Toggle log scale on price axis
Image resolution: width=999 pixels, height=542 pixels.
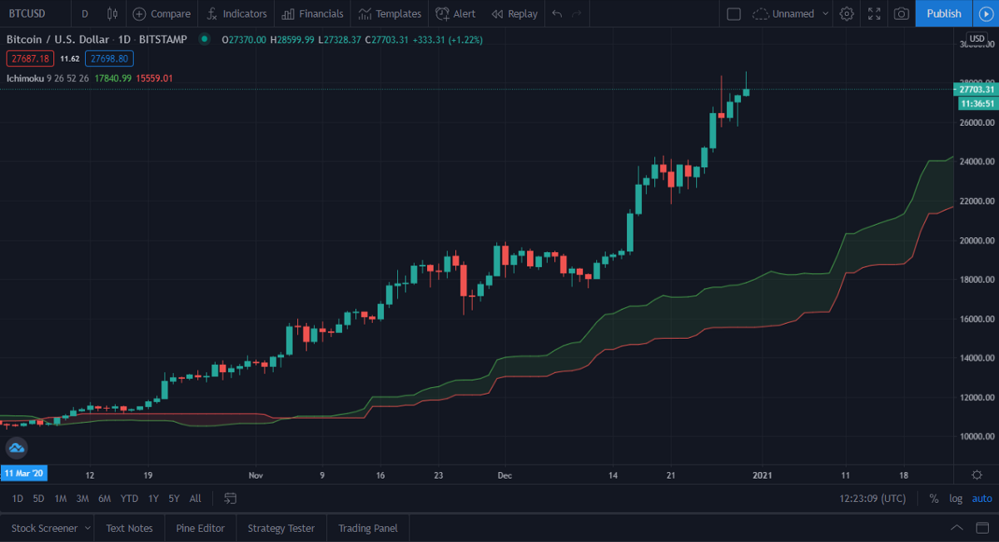click(956, 498)
